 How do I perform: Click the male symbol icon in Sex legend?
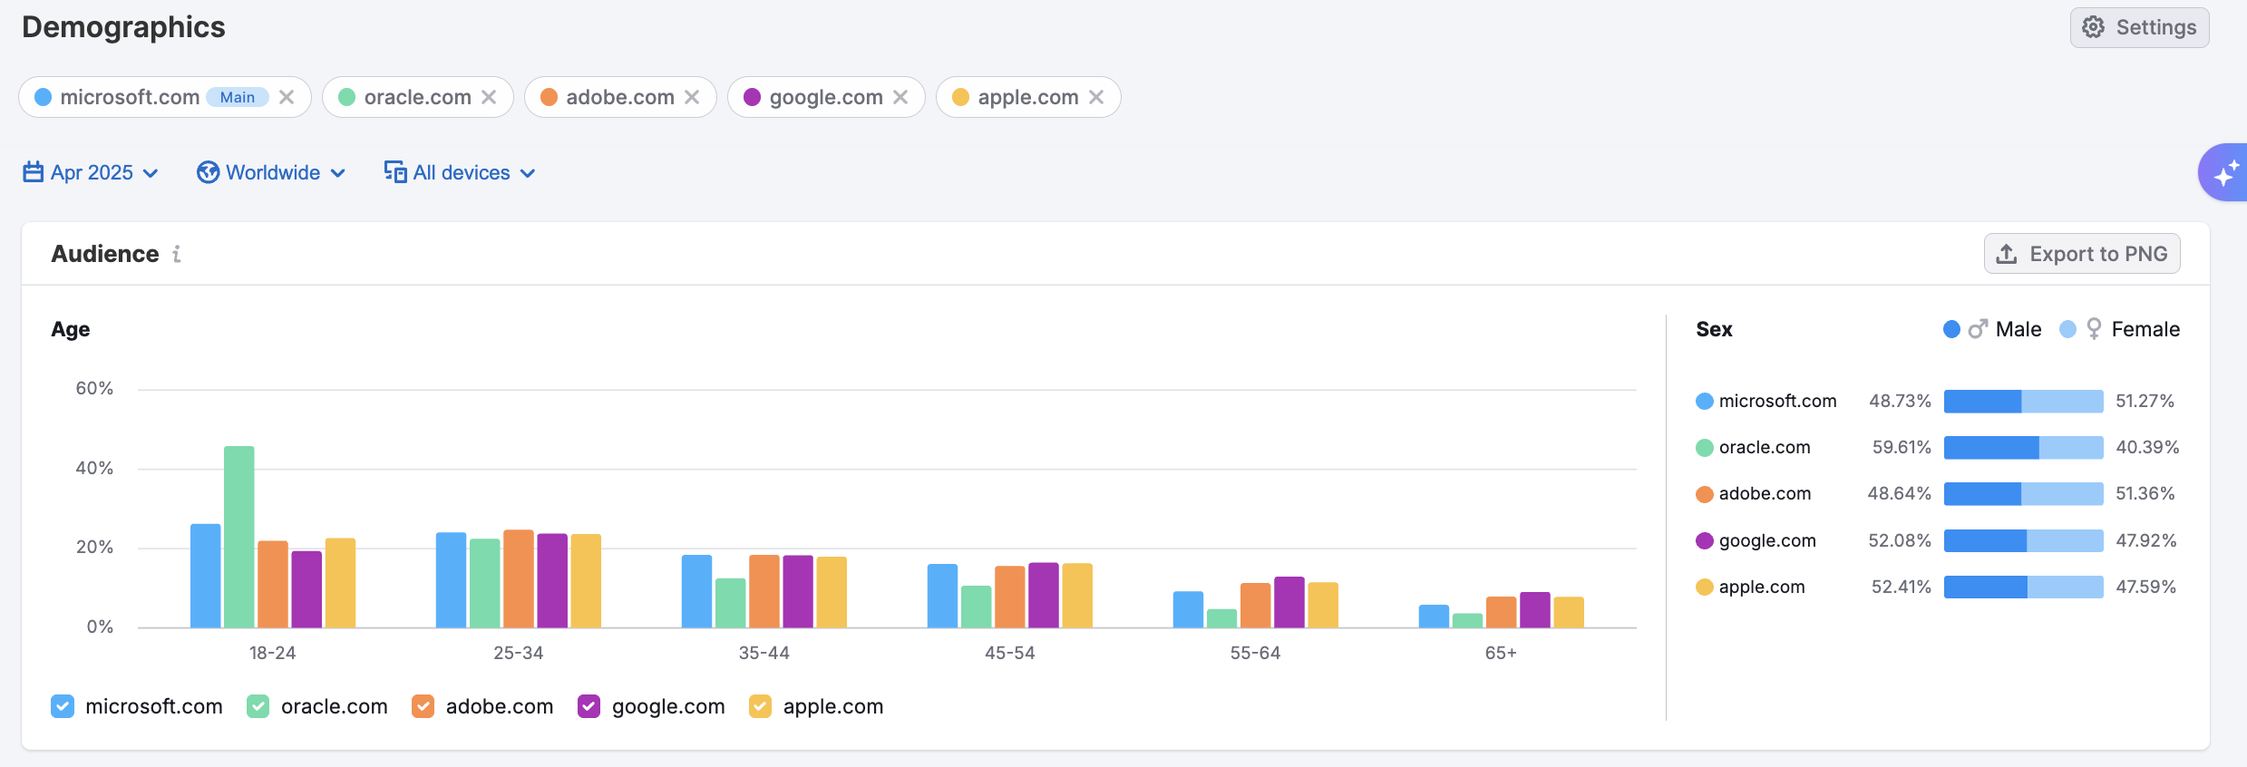point(1978,329)
